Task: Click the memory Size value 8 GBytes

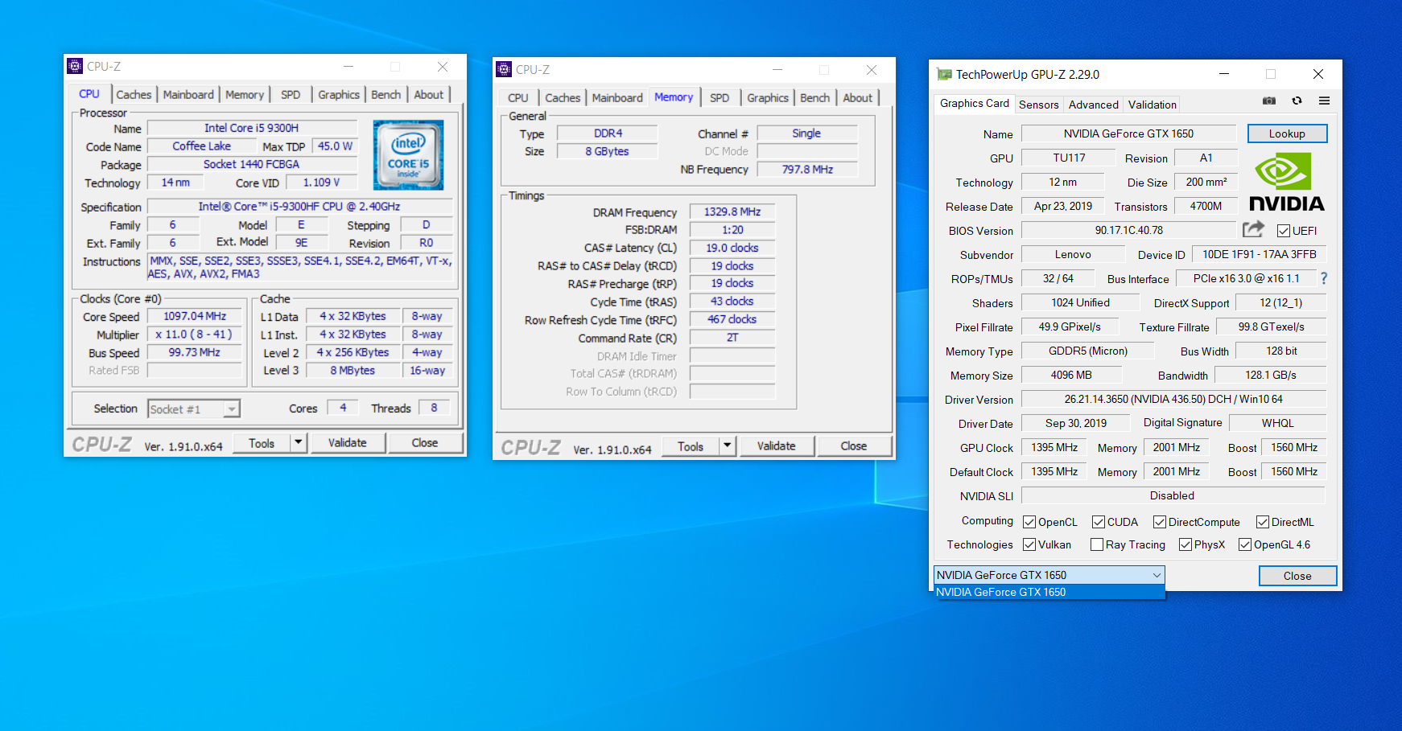Action: 607,151
